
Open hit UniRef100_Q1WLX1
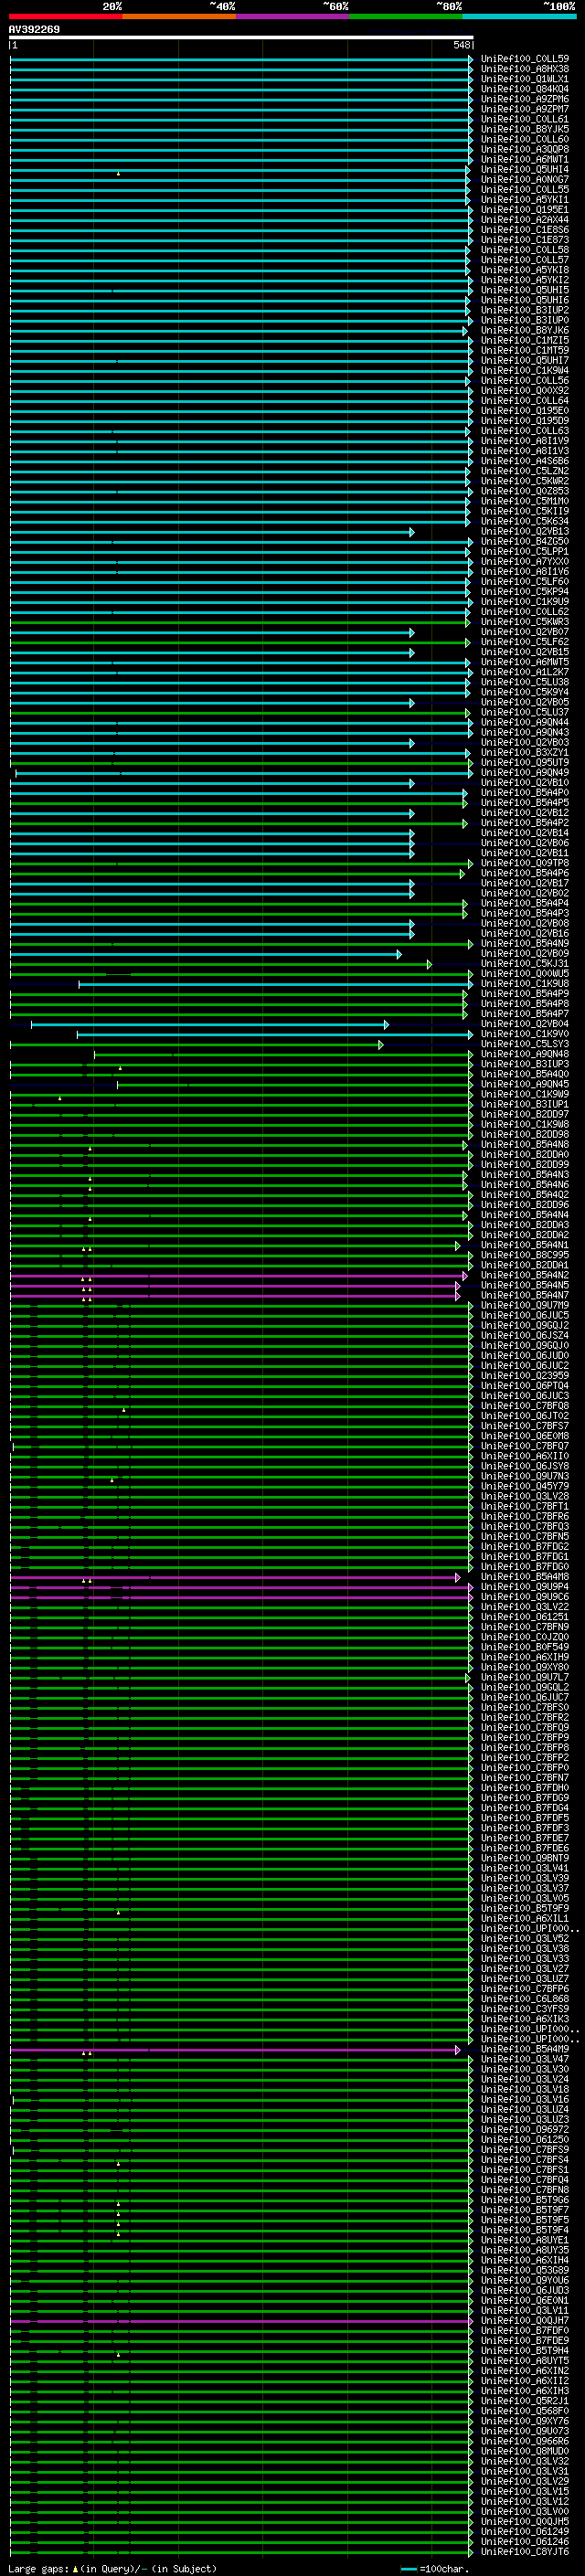pyautogui.click(x=525, y=79)
